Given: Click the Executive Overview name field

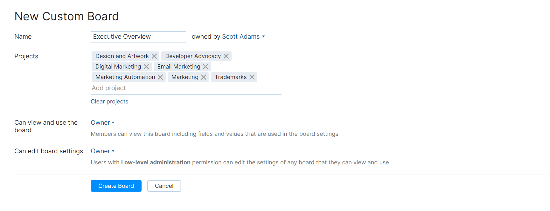Looking at the screenshot, I should pos(138,37).
